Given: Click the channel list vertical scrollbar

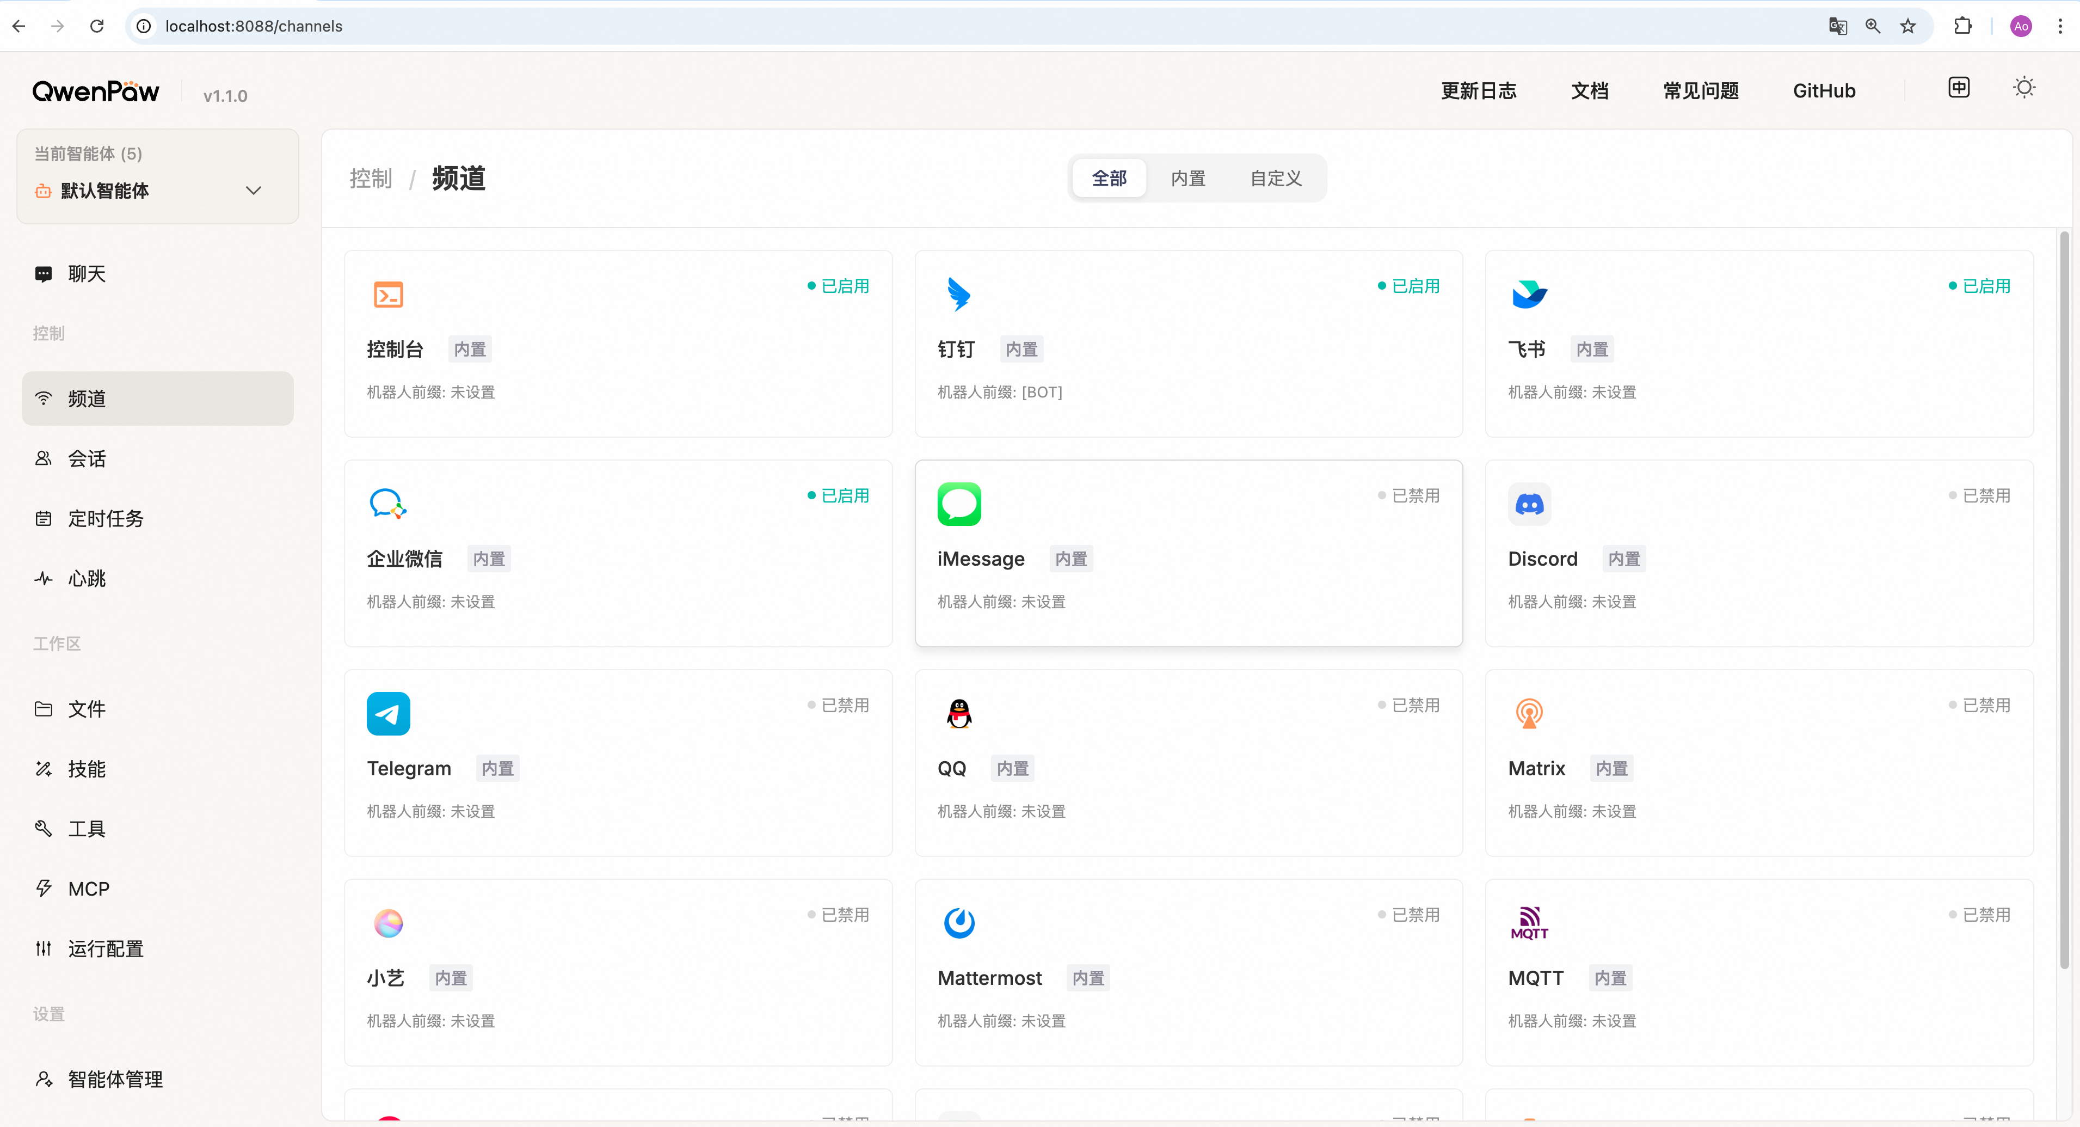Looking at the screenshot, I should pos(2065,599).
